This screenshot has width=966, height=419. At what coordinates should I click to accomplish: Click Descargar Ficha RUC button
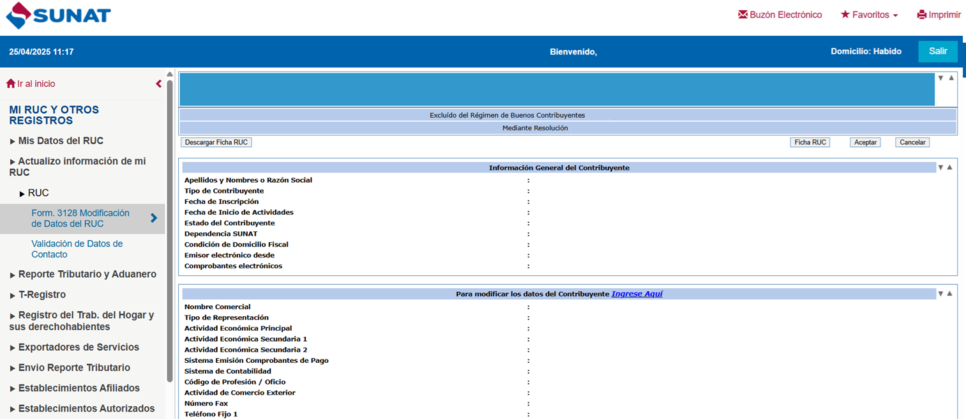click(216, 142)
